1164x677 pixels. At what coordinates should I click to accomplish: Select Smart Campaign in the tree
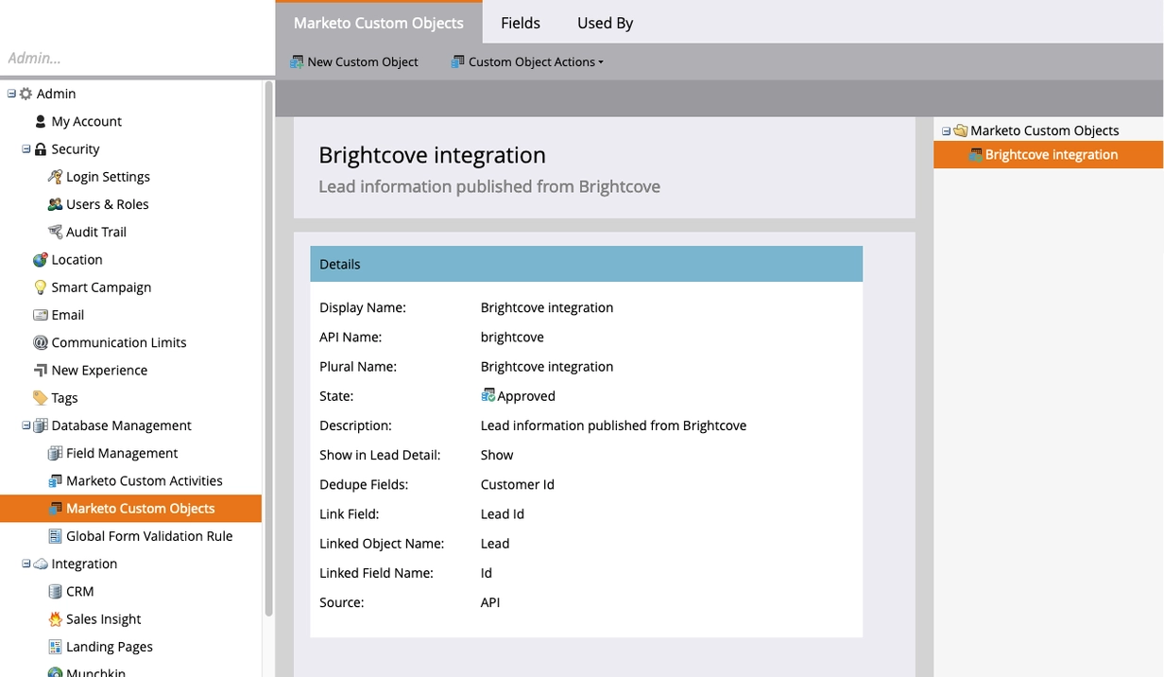(x=101, y=286)
